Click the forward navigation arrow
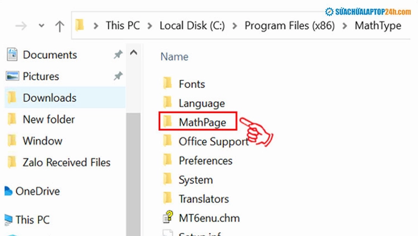Viewport: 418px width, 236px height. (21, 26)
